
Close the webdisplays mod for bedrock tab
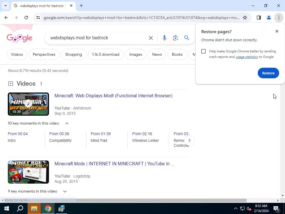(x=71, y=6)
